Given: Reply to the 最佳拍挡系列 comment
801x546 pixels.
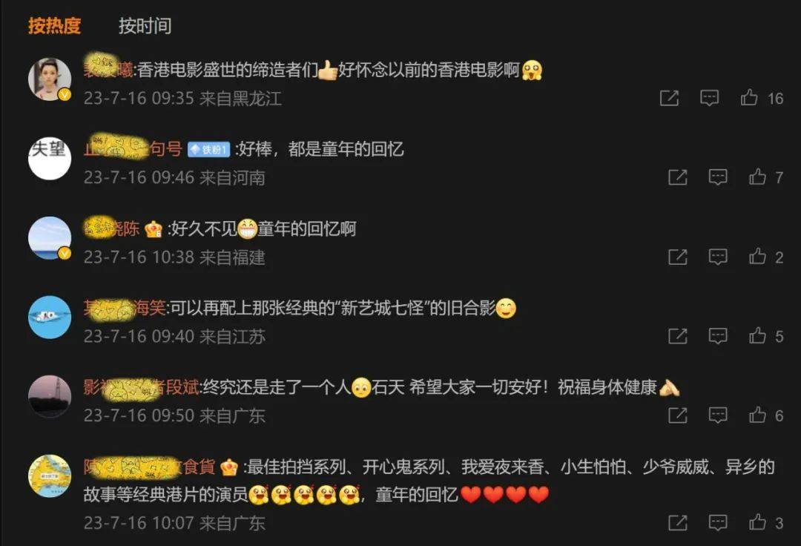Looking at the screenshot, I should (718, 522).
